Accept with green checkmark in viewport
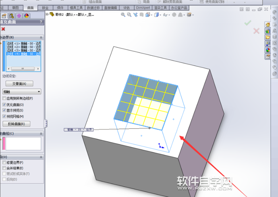 [x=248, y=23]
